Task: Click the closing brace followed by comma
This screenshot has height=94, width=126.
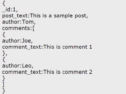Action: click(5, 53)
